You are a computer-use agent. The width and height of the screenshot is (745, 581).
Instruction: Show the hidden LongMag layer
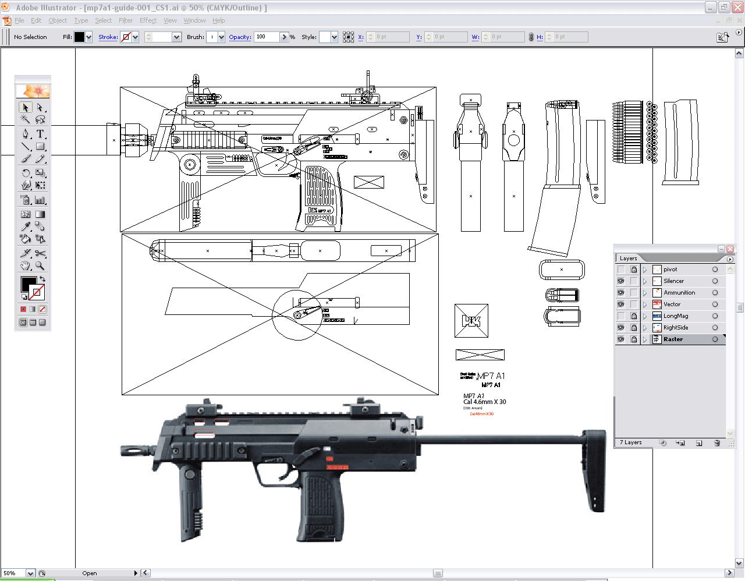[x=621, y=316]
